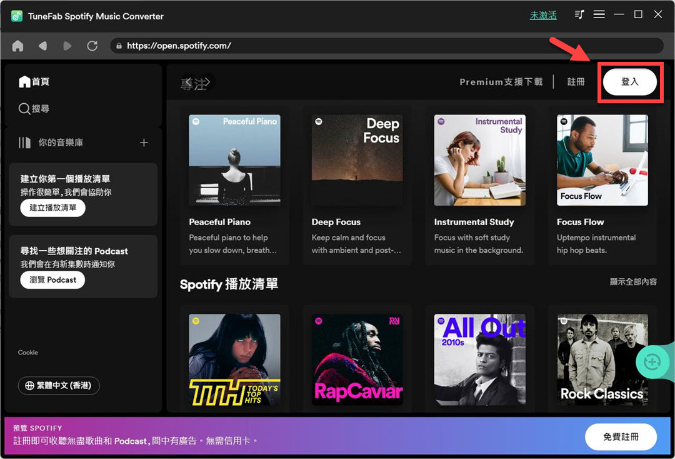Go back with Spotify left chevron
675x459 pixels.
pyautogui.click(x=188, y=82)
